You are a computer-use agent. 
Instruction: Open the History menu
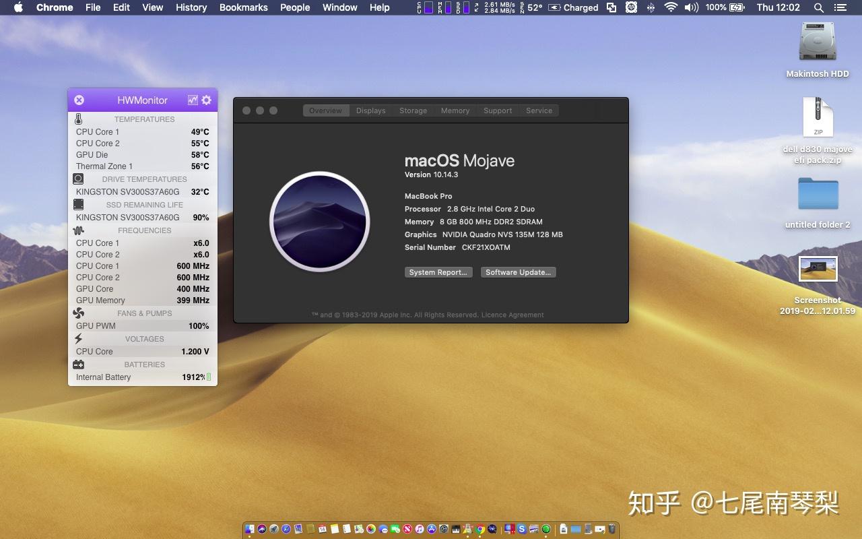pos(191,7)
